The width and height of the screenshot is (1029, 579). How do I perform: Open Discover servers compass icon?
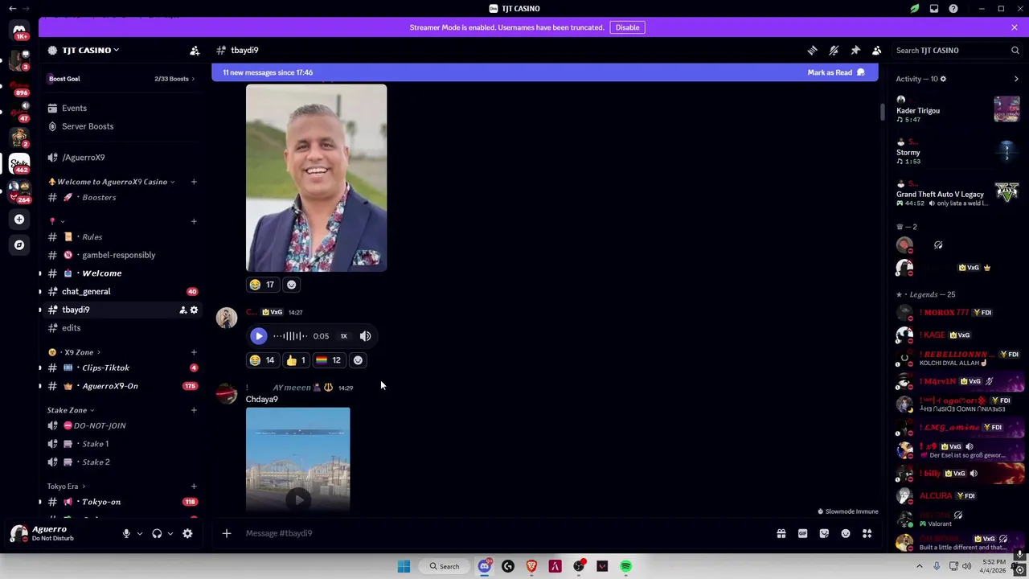[x=19, y=244]
